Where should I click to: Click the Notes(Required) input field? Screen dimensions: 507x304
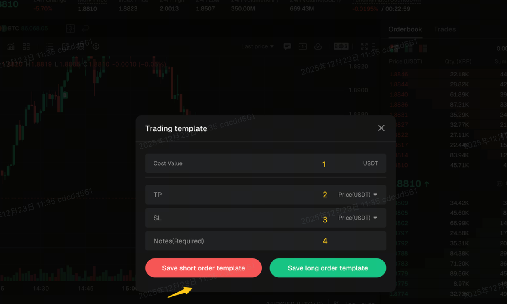point(238,241)
